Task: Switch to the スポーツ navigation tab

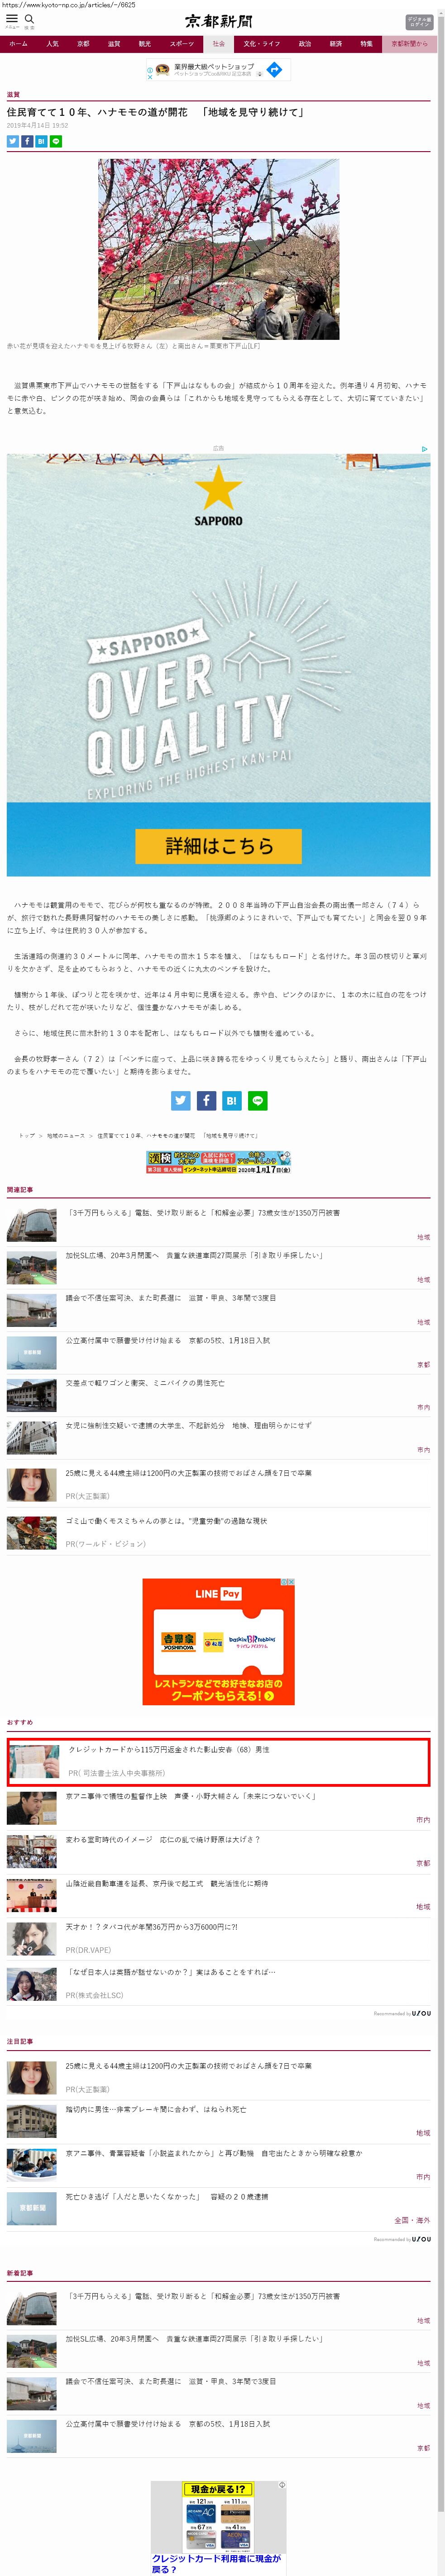Action: click(x=181, y=44)
